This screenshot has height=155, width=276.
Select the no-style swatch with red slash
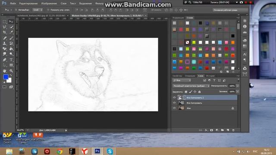(x=187, y=42)
